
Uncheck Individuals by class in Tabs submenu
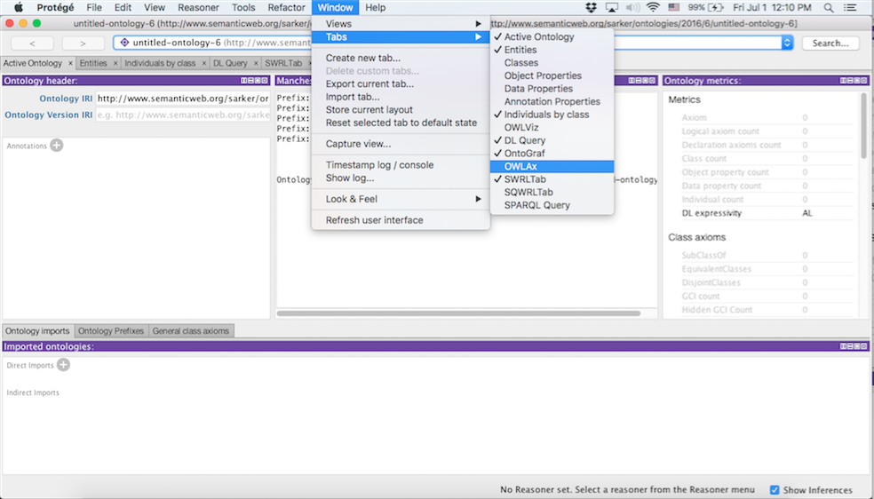552,115
